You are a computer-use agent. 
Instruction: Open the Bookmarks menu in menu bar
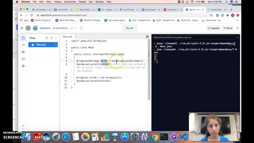point(70,2)
